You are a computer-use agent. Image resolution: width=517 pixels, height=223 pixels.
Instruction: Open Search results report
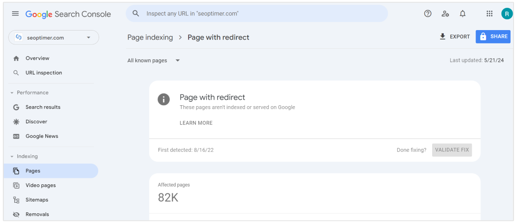point(43,107)
